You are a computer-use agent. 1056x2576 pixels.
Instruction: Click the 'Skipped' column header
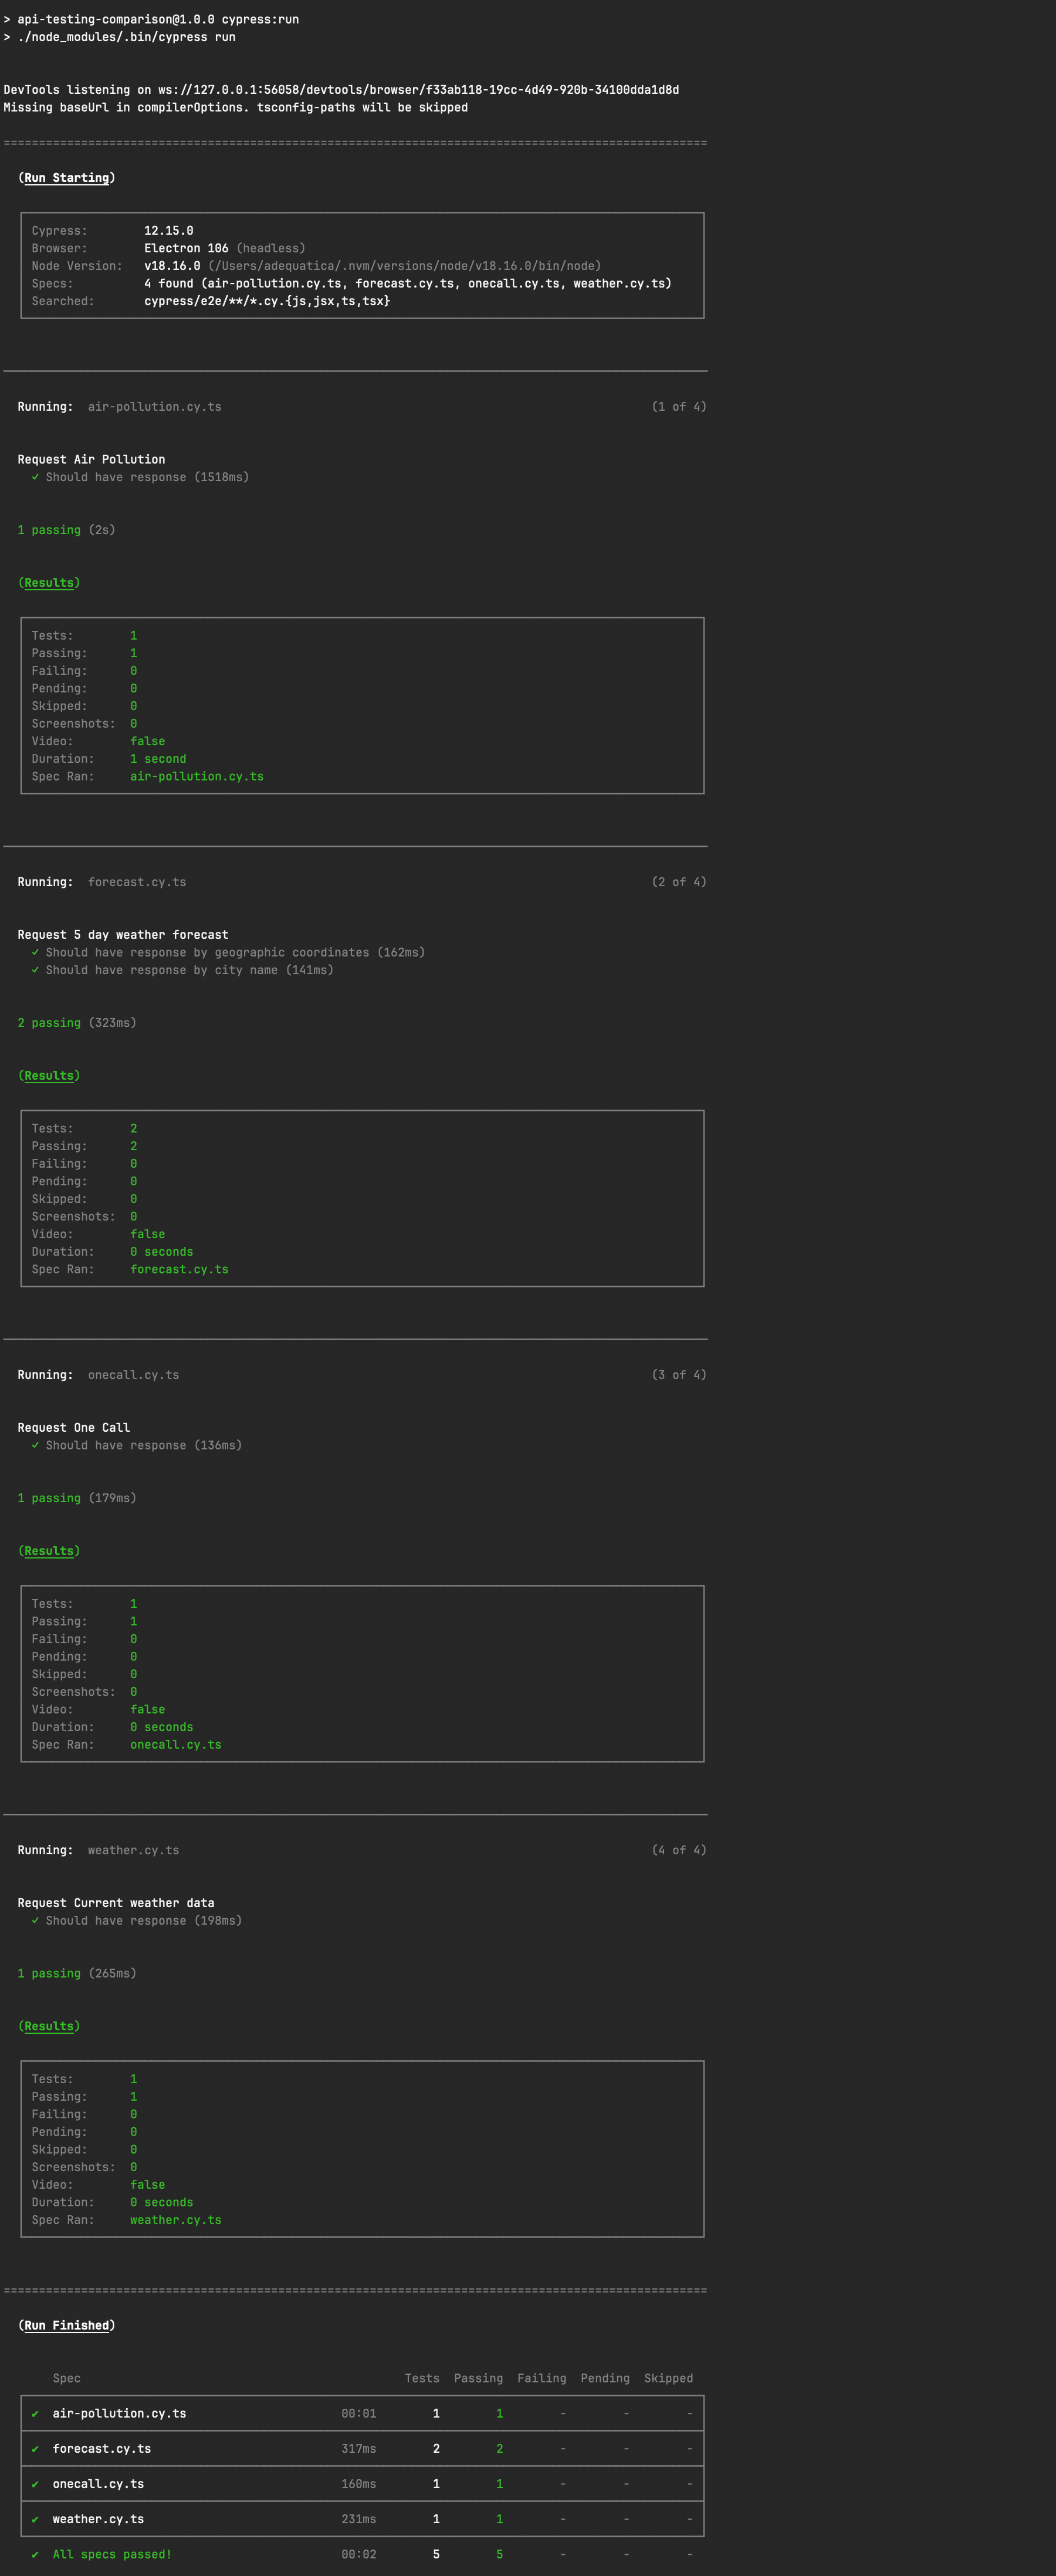tap(668, 2378)
